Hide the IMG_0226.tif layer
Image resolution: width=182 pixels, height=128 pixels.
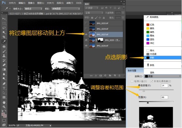tap(86, 46)
